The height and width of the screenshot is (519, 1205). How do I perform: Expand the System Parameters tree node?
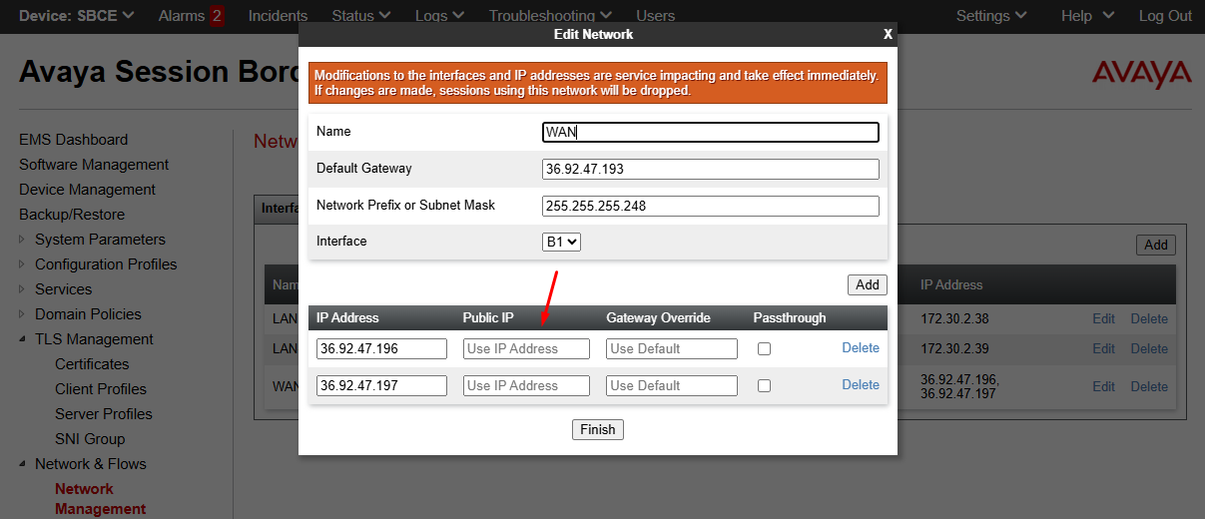click(x=24, y=240)
